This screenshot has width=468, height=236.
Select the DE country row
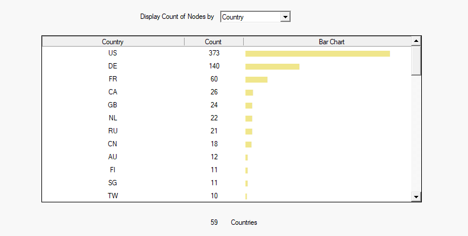point(112,66)
